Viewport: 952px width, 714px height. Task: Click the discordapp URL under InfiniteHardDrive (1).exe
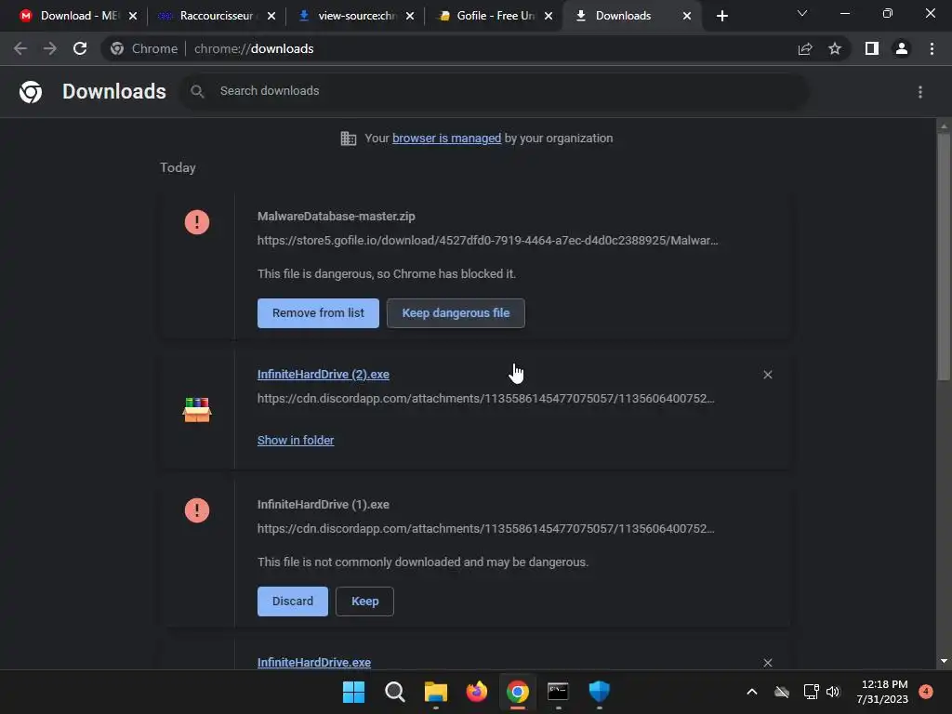485,529
